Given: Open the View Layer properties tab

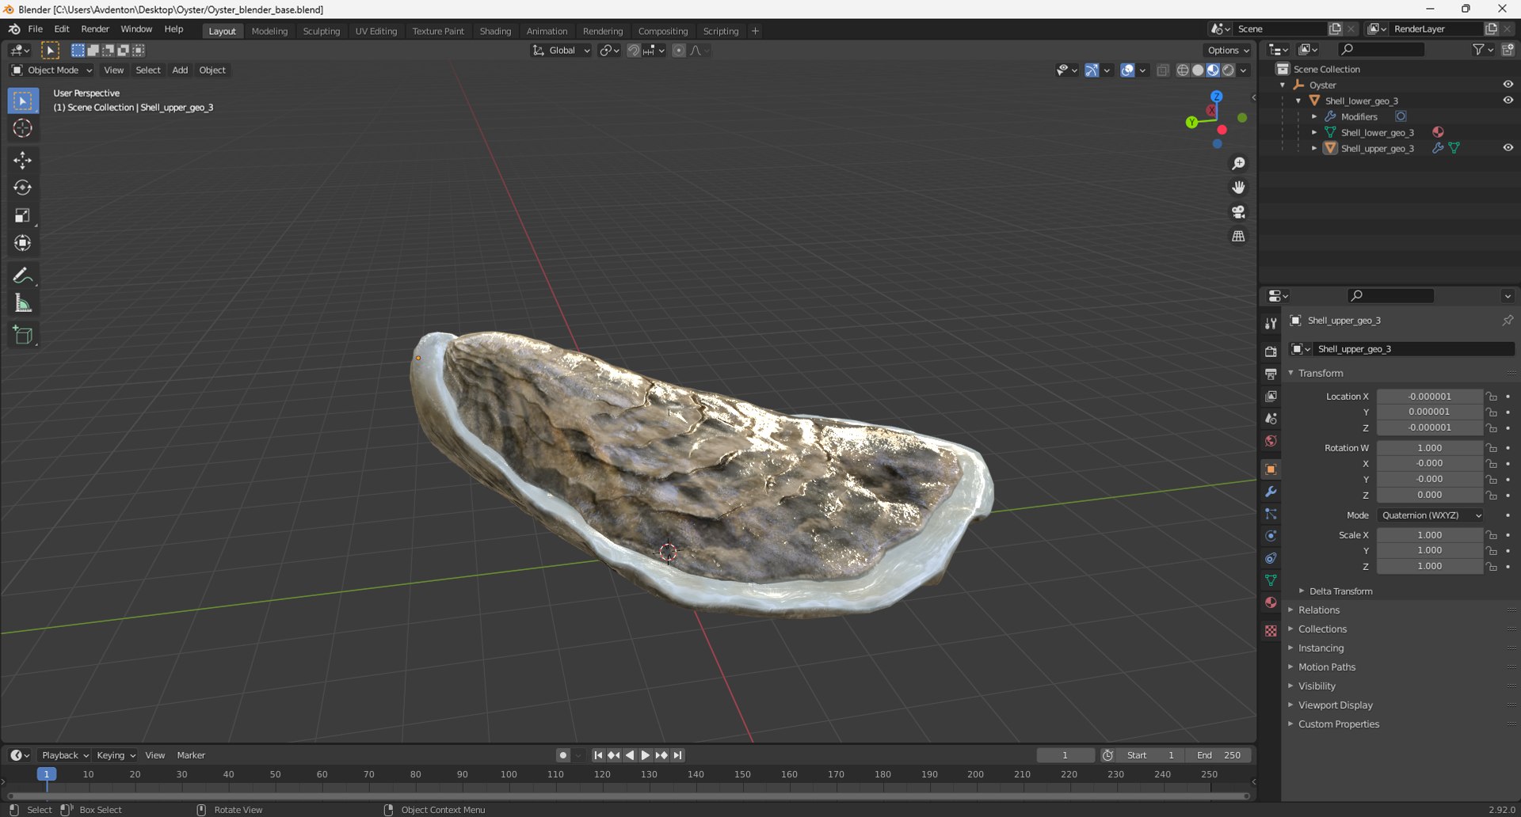Looking at the screenshot, I should click(x=1271, y=396).
